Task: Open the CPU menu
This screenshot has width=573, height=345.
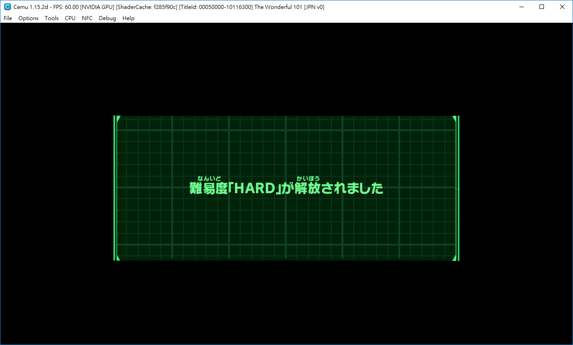Action: point(70,18)
